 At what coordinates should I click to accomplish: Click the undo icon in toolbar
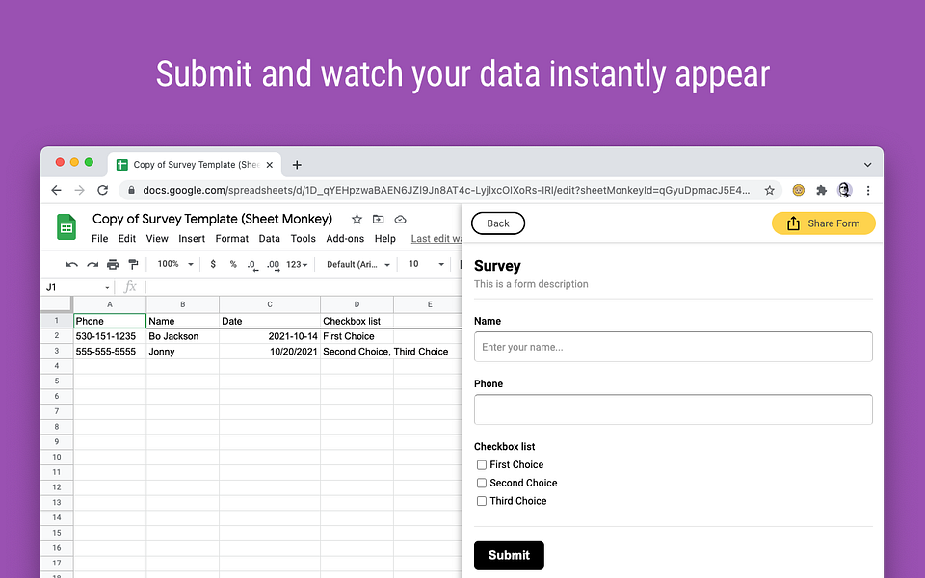[x=72, y=264]
